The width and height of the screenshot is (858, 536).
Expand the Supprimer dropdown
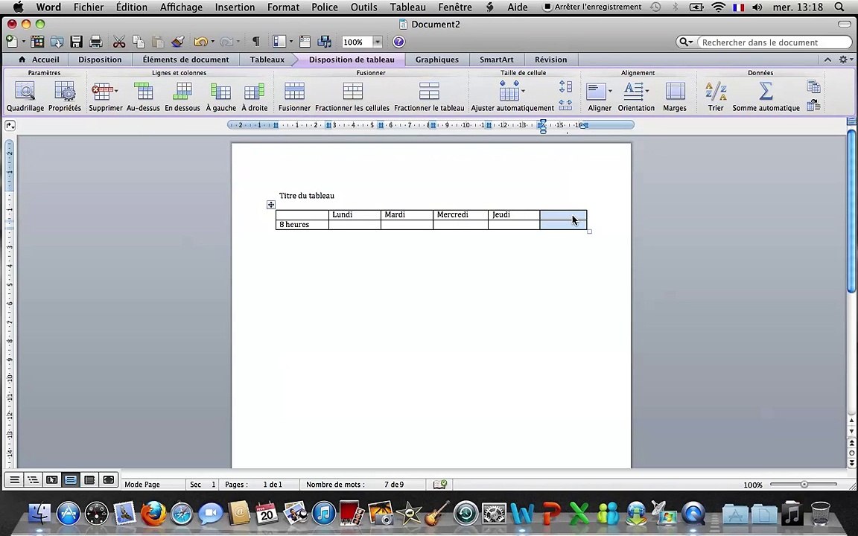click(116, 91)
